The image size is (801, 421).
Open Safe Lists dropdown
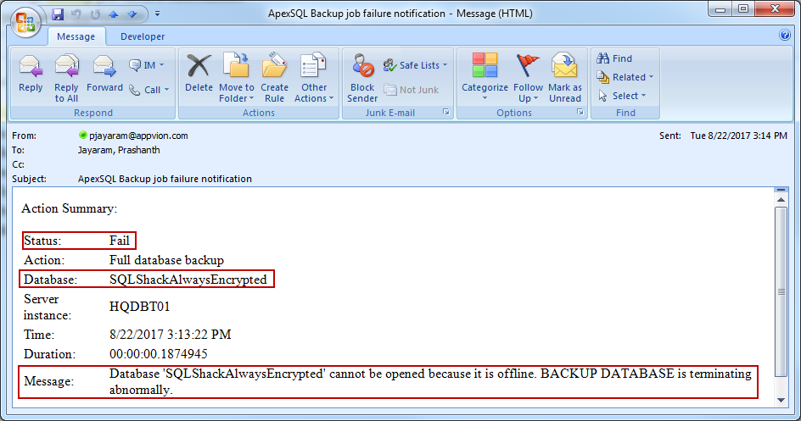[416, 65]
